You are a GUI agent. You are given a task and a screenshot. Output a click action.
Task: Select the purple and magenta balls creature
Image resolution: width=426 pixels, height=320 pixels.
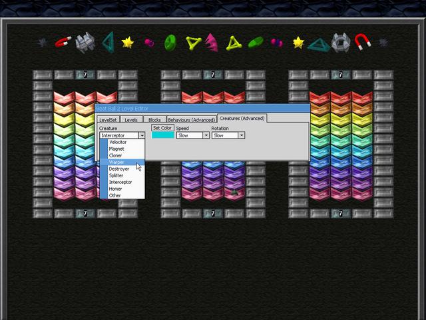click(277, 43)
